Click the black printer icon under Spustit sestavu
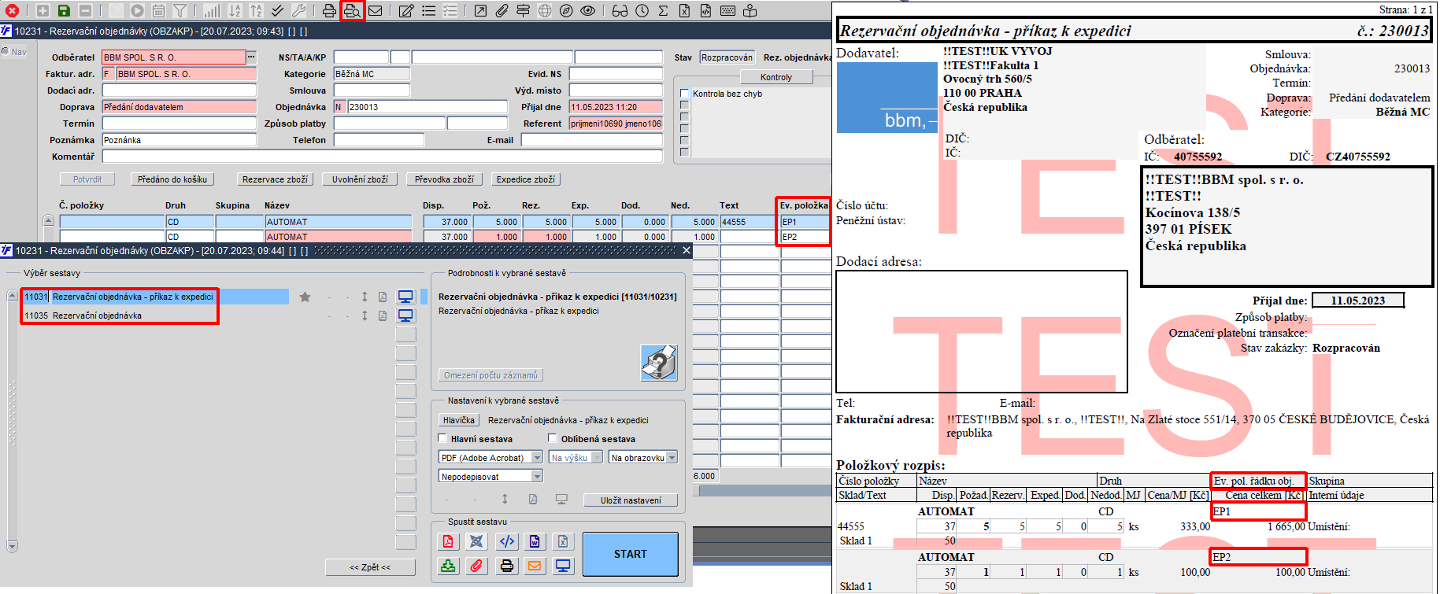1440x594 pixels. (x=507, y=566)
